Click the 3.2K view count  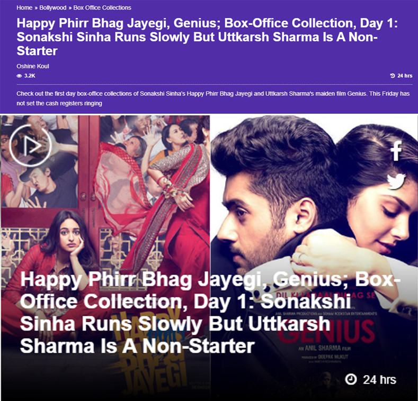point(30,76)
